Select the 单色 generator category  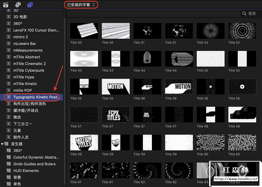32,184
